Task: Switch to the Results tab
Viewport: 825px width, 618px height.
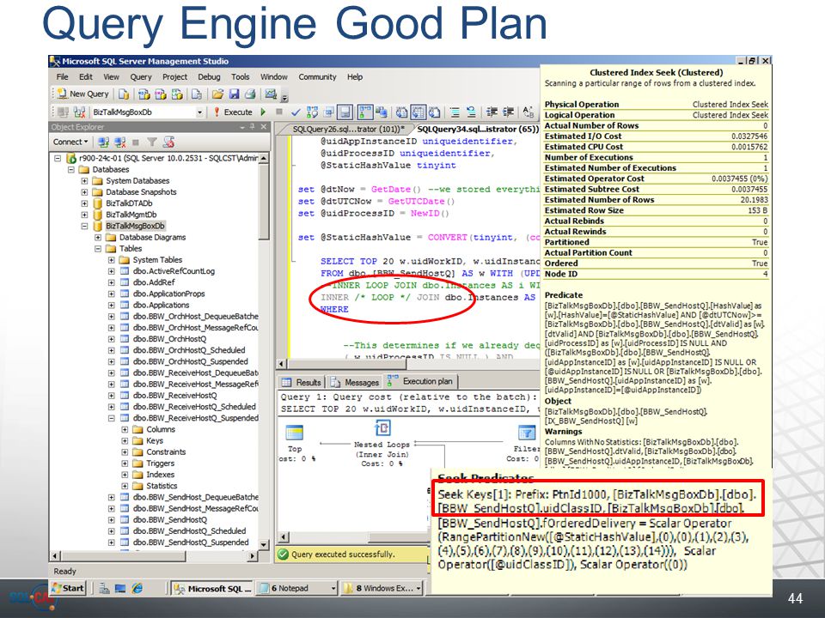Action: pyautogui.click(x=301, y=382)
